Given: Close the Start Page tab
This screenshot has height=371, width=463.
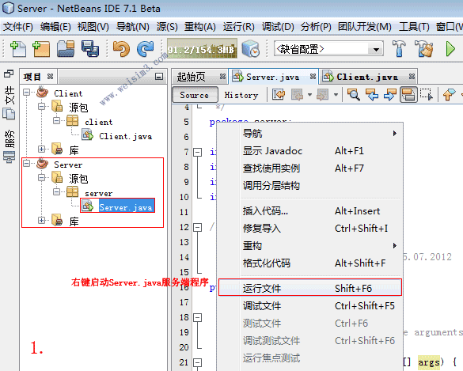Looking at the screenshot, I should (x=222, y=77).
